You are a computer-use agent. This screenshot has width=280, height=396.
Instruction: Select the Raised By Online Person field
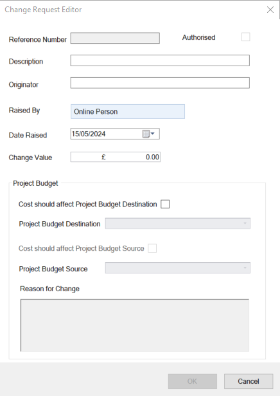click(128, 111)
